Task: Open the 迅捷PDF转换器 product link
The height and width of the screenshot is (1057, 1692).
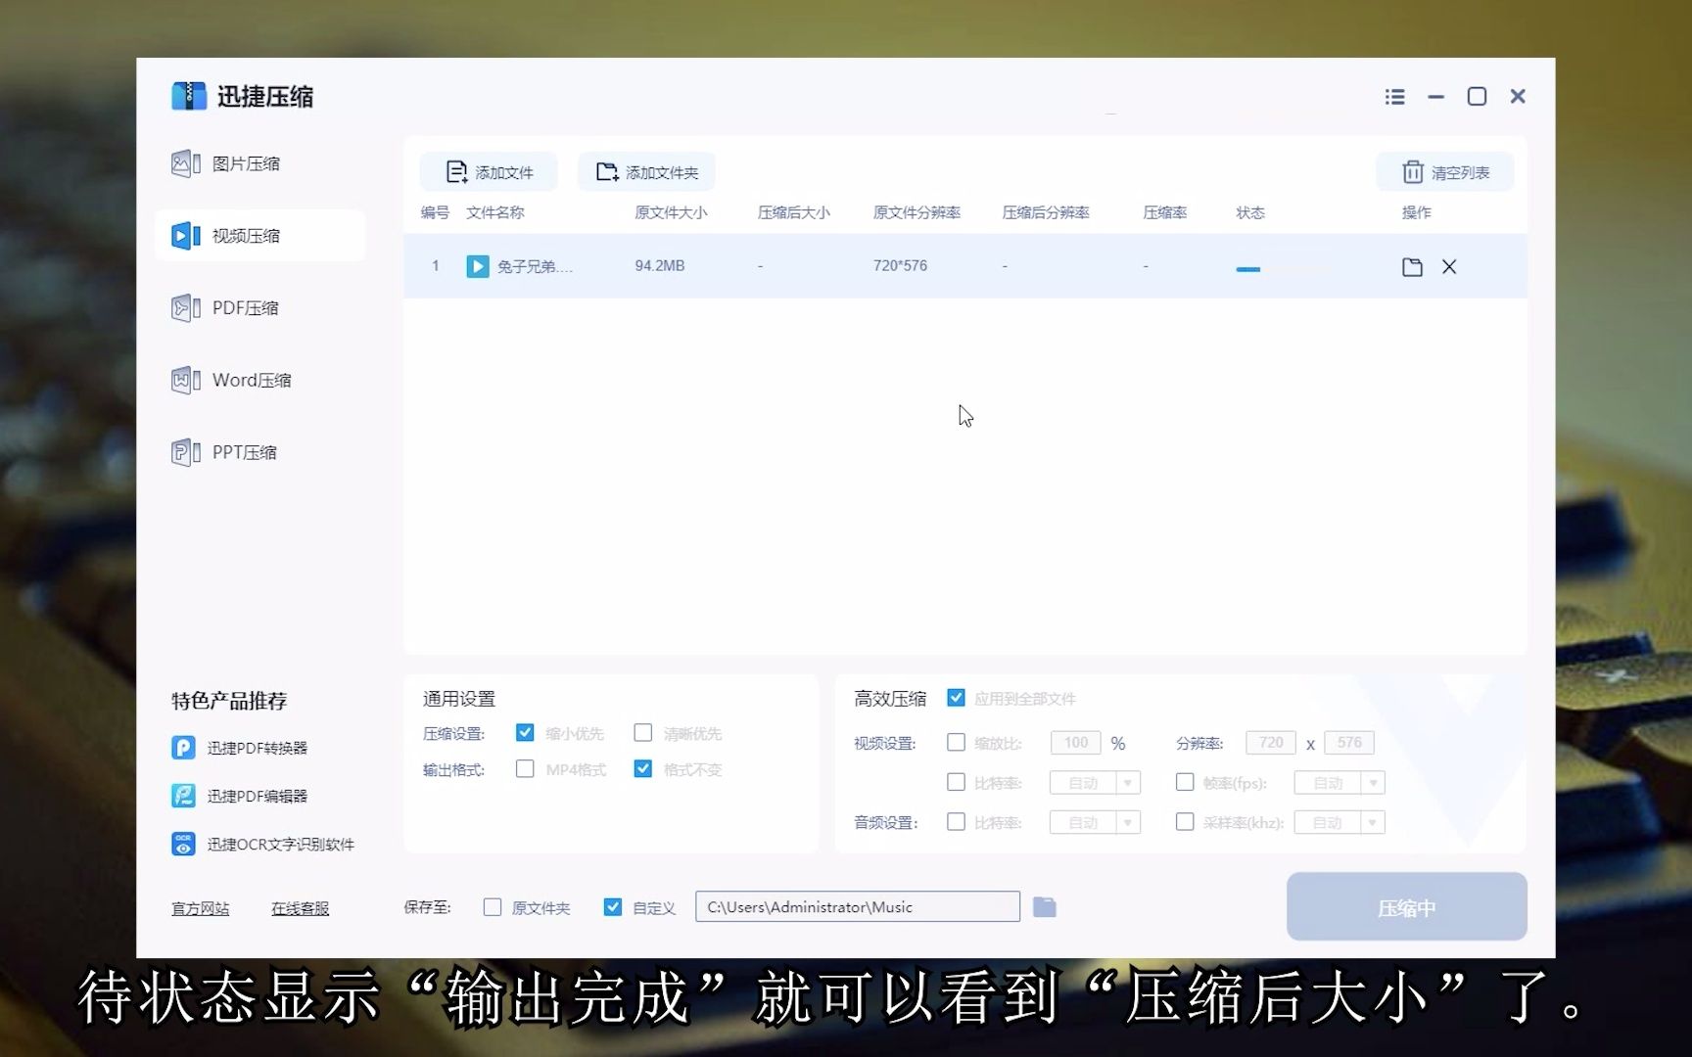Action: (240, 748)
